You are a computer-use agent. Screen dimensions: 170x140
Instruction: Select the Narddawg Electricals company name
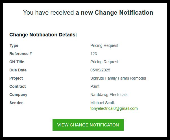109,95
